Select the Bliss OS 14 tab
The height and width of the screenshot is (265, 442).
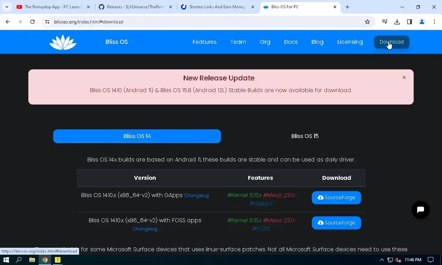tap(137, 136)
